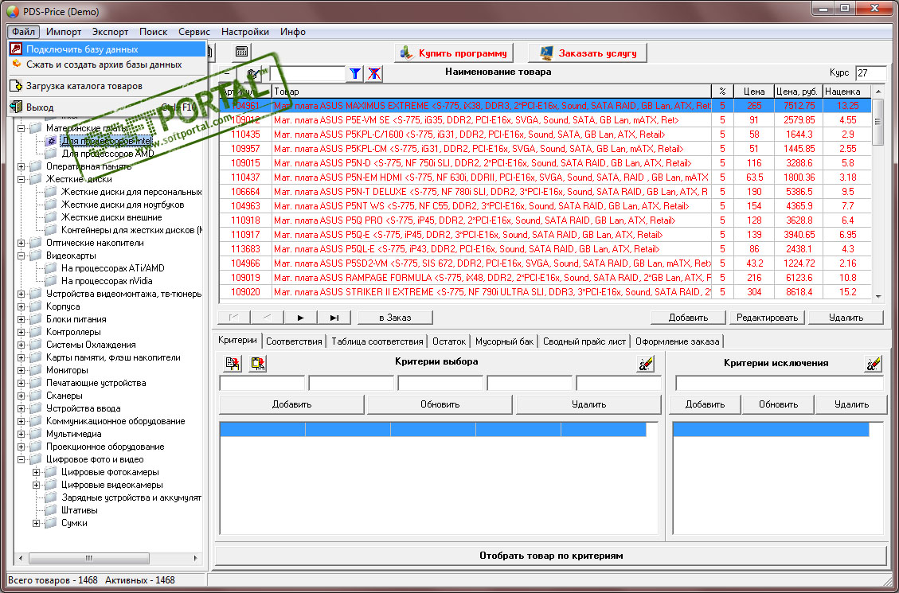The height and width of the screenshot is (593, 899).
Task: Open Оформление заказа tab
Action: tap(677, 341)
